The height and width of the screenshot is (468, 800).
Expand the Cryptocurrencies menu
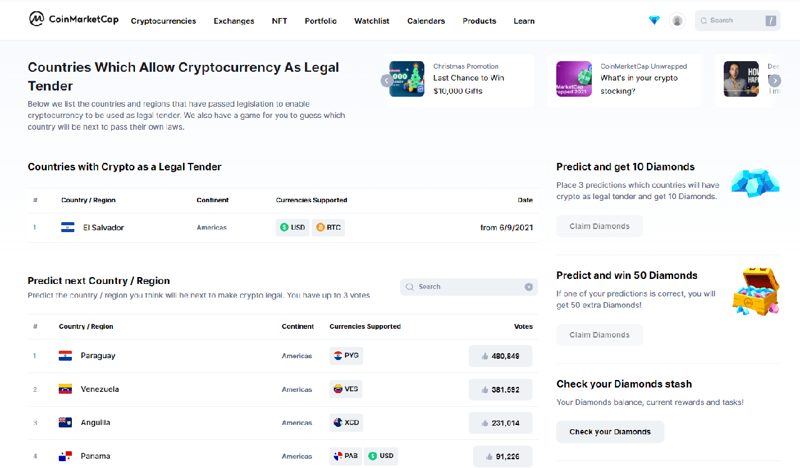click(x=163, y=21)
